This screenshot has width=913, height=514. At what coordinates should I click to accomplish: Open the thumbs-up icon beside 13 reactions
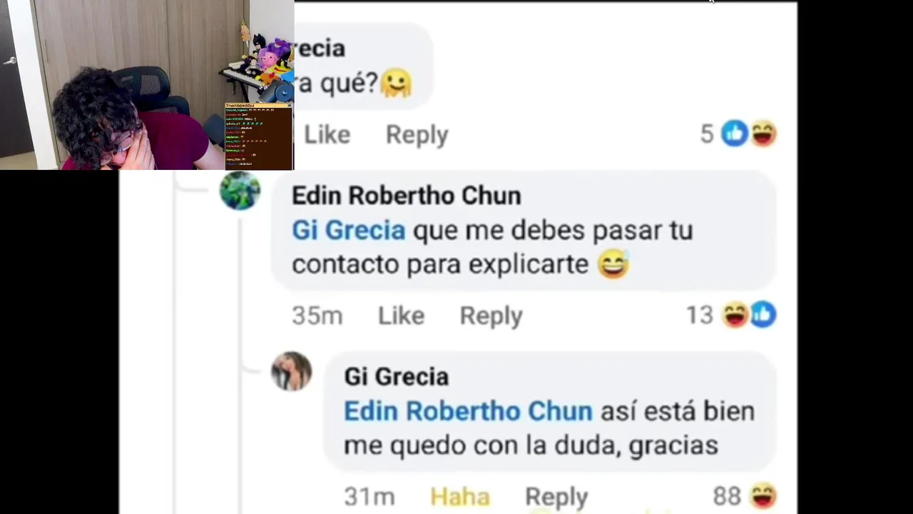[x=763, y=314]
